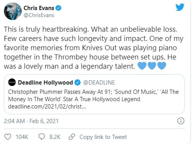Click the Twitter bird logo
Viewport: 194px width, 144px height.
click(180, 7)
